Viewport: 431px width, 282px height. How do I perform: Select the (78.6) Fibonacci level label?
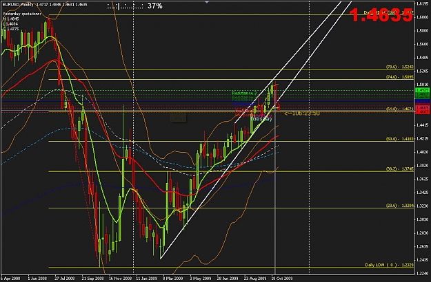(x=399, y=67)
